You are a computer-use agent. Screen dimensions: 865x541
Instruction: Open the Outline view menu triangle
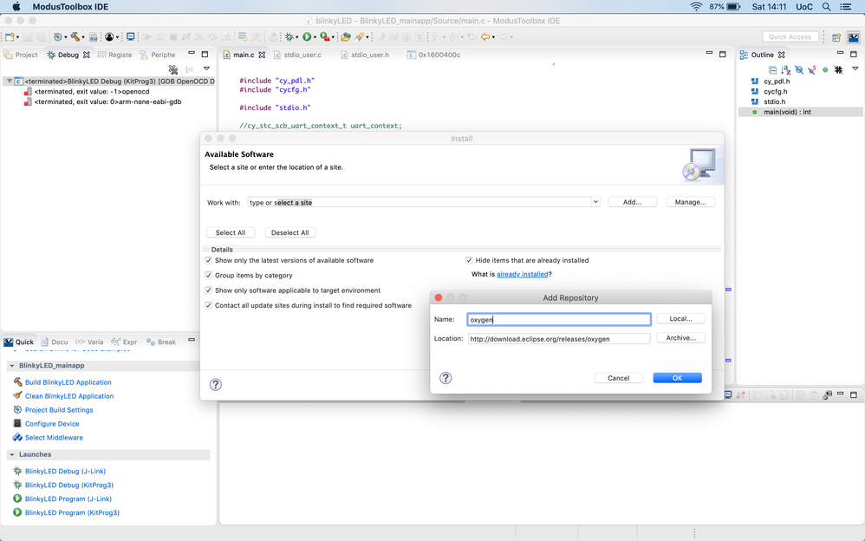(855, 69)
